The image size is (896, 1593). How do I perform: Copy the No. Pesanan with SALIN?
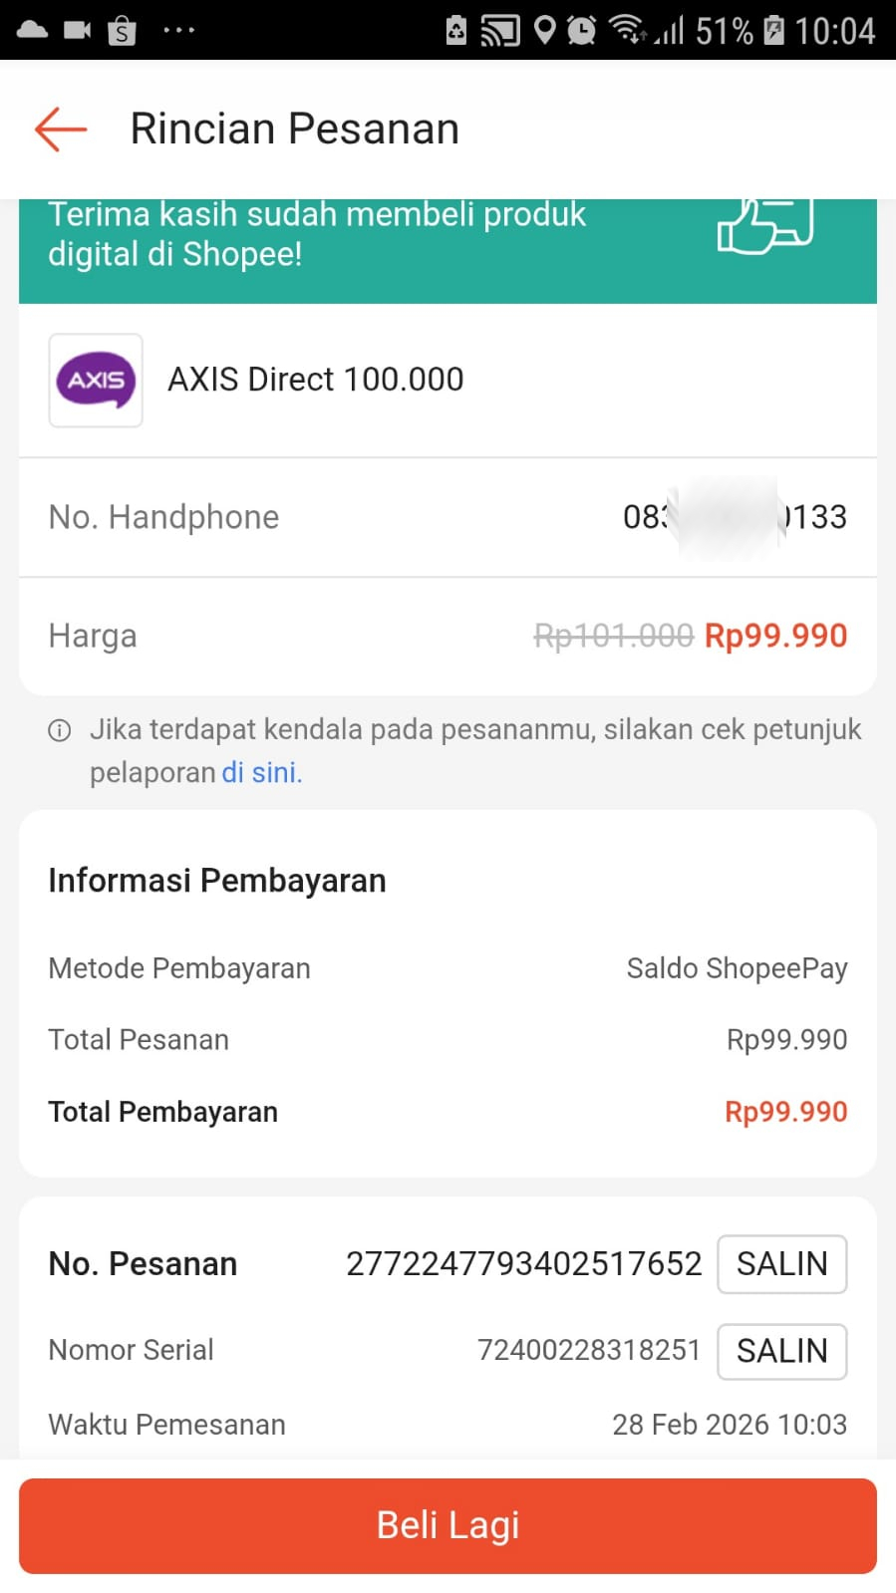point(781,1264)
